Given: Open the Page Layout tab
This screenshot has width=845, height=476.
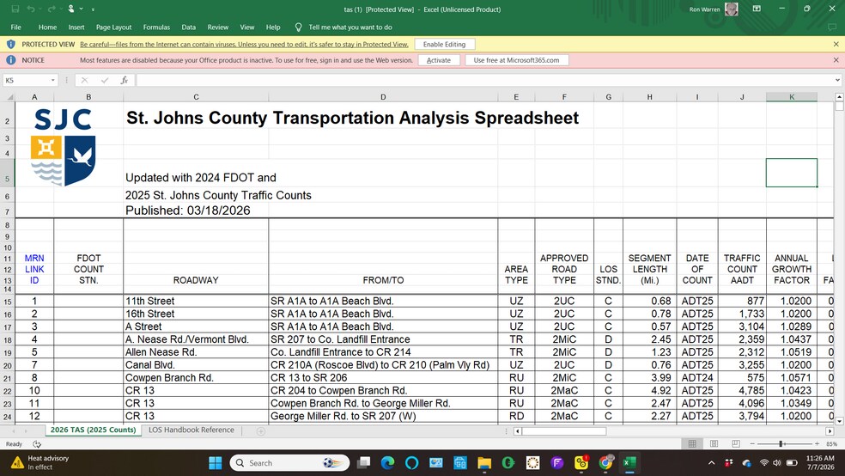Looking at the screenshot, I should 113,27.
